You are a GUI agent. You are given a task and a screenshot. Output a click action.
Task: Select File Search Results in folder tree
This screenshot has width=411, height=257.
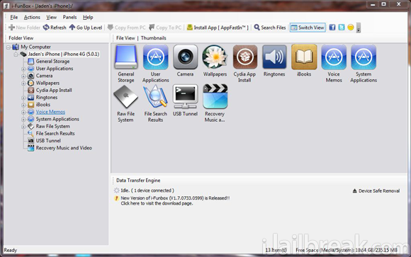[x=55, y=133]
